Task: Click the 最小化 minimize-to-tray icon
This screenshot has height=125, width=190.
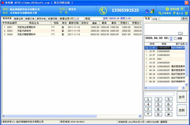Action: coord(174,13)
